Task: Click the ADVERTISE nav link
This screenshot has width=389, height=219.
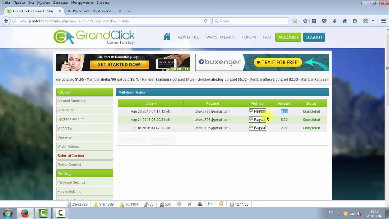Action: [x=188, y=37]
